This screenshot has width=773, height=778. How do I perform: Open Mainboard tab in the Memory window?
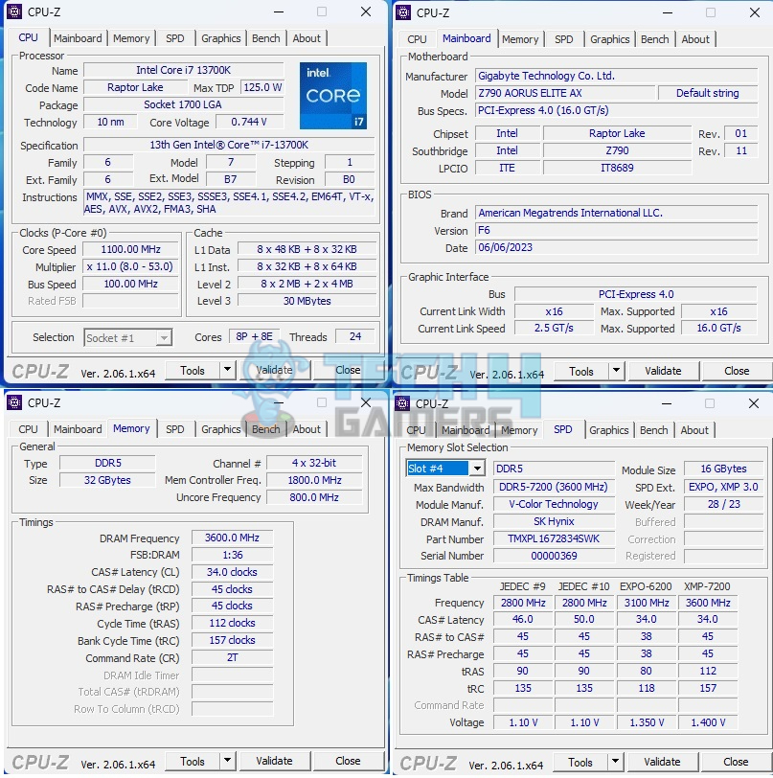[x=78, y=429]
